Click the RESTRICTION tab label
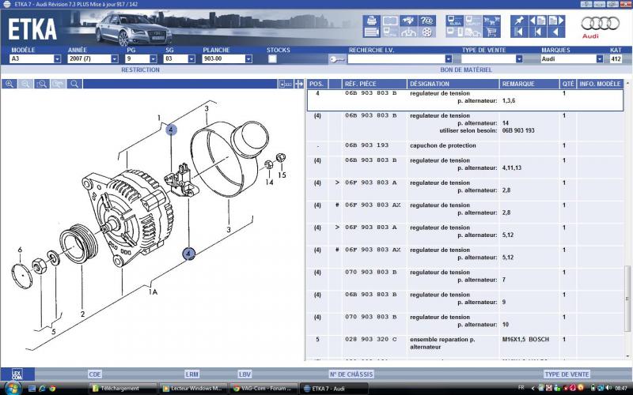The width and height of the screenshot is (633, 395). point(141,70)
